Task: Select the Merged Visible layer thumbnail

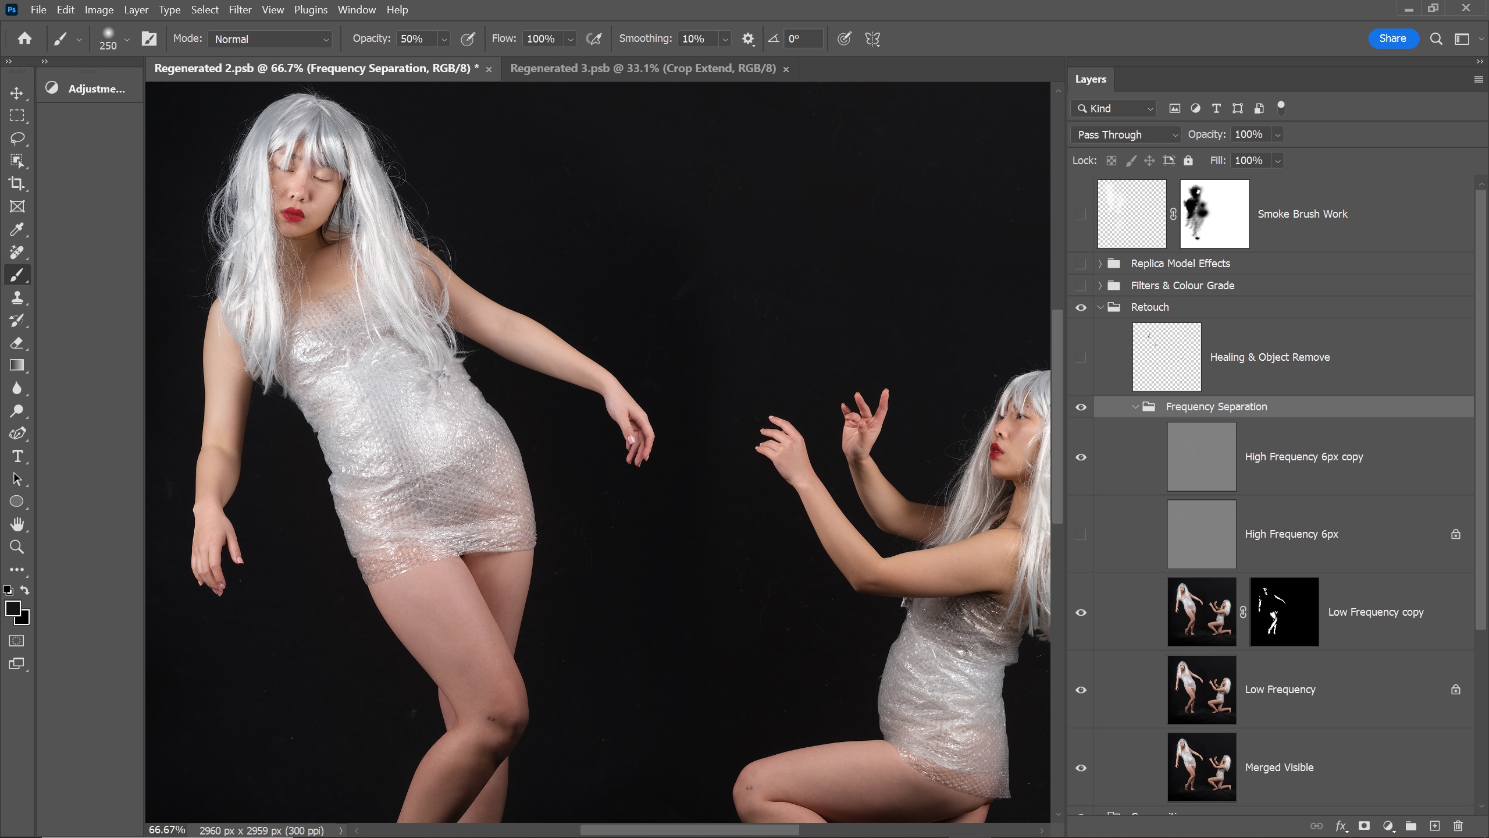Action: click(1201, 767)
